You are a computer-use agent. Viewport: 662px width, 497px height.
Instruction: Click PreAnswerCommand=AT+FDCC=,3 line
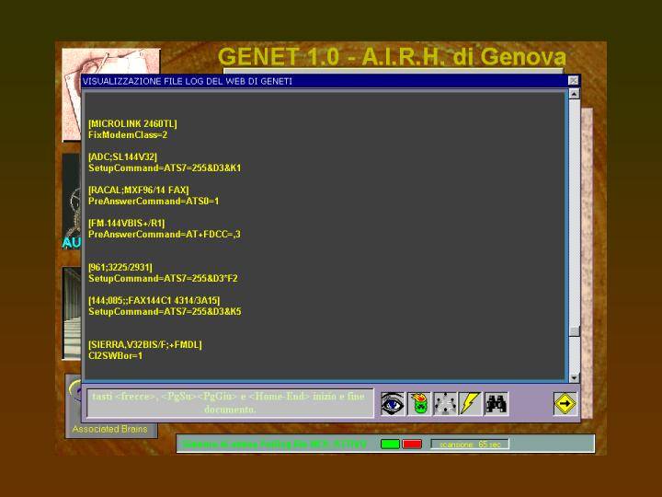pos(165,234)
